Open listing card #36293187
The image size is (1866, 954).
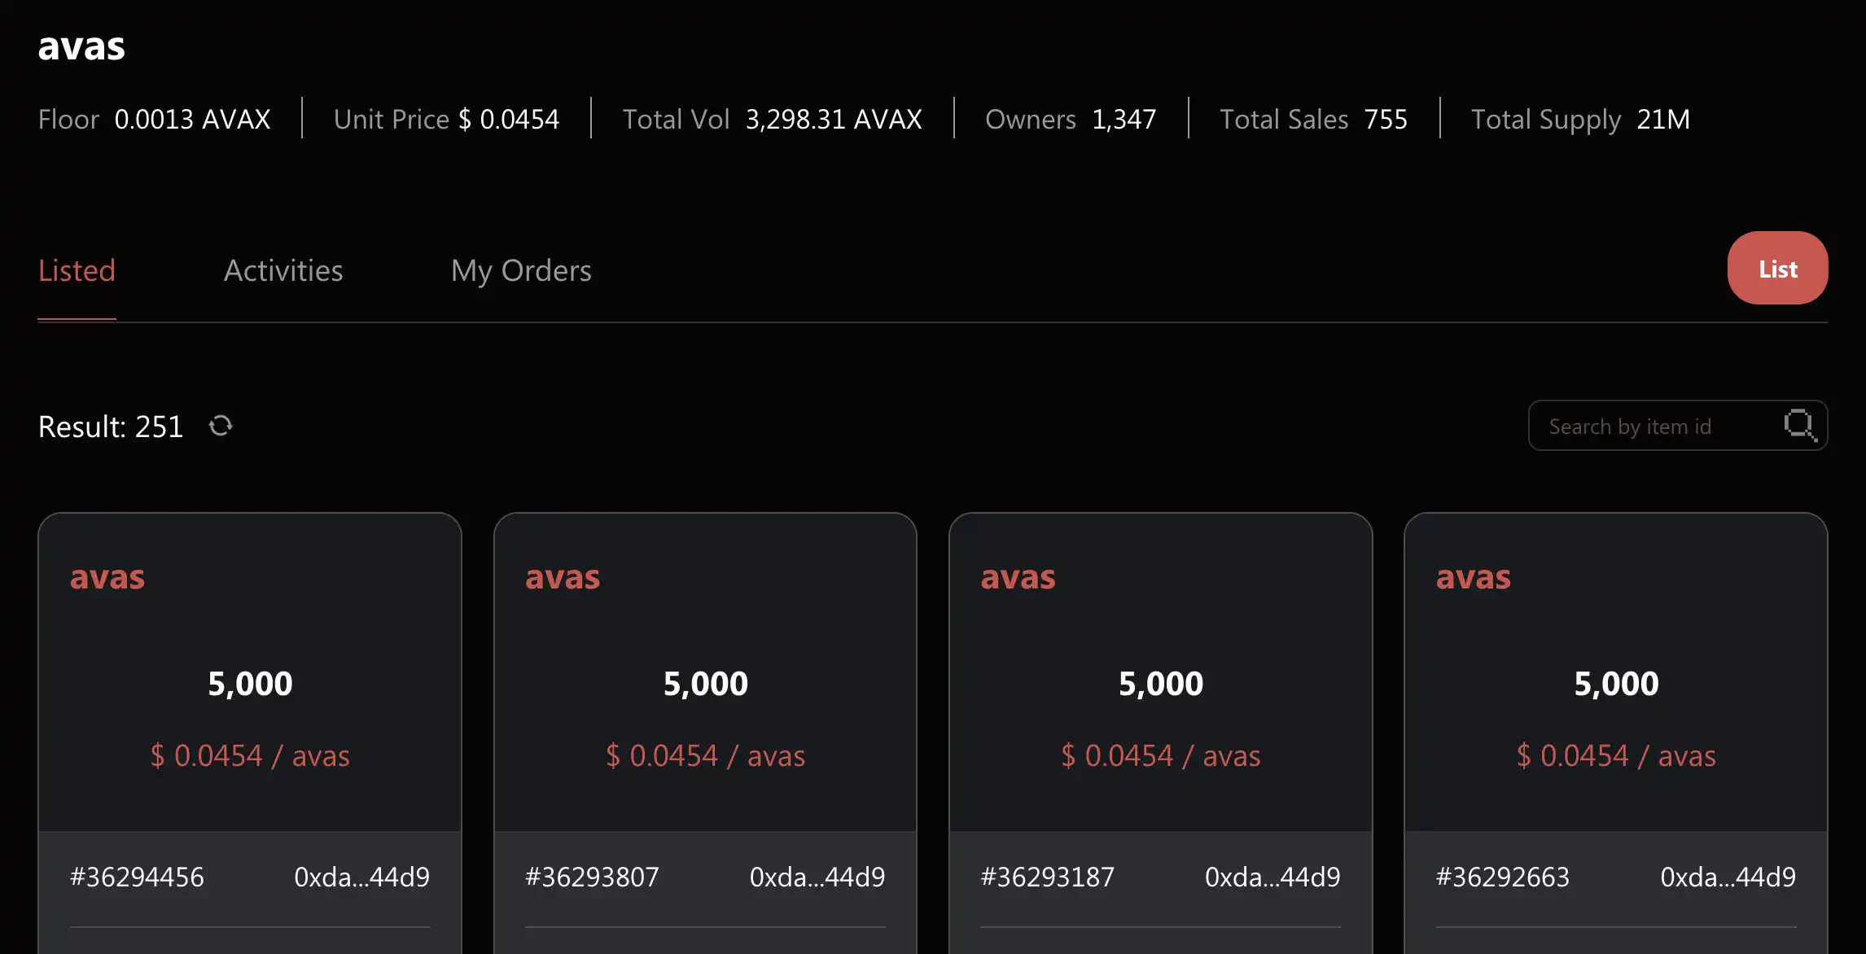pos(1160,684)
